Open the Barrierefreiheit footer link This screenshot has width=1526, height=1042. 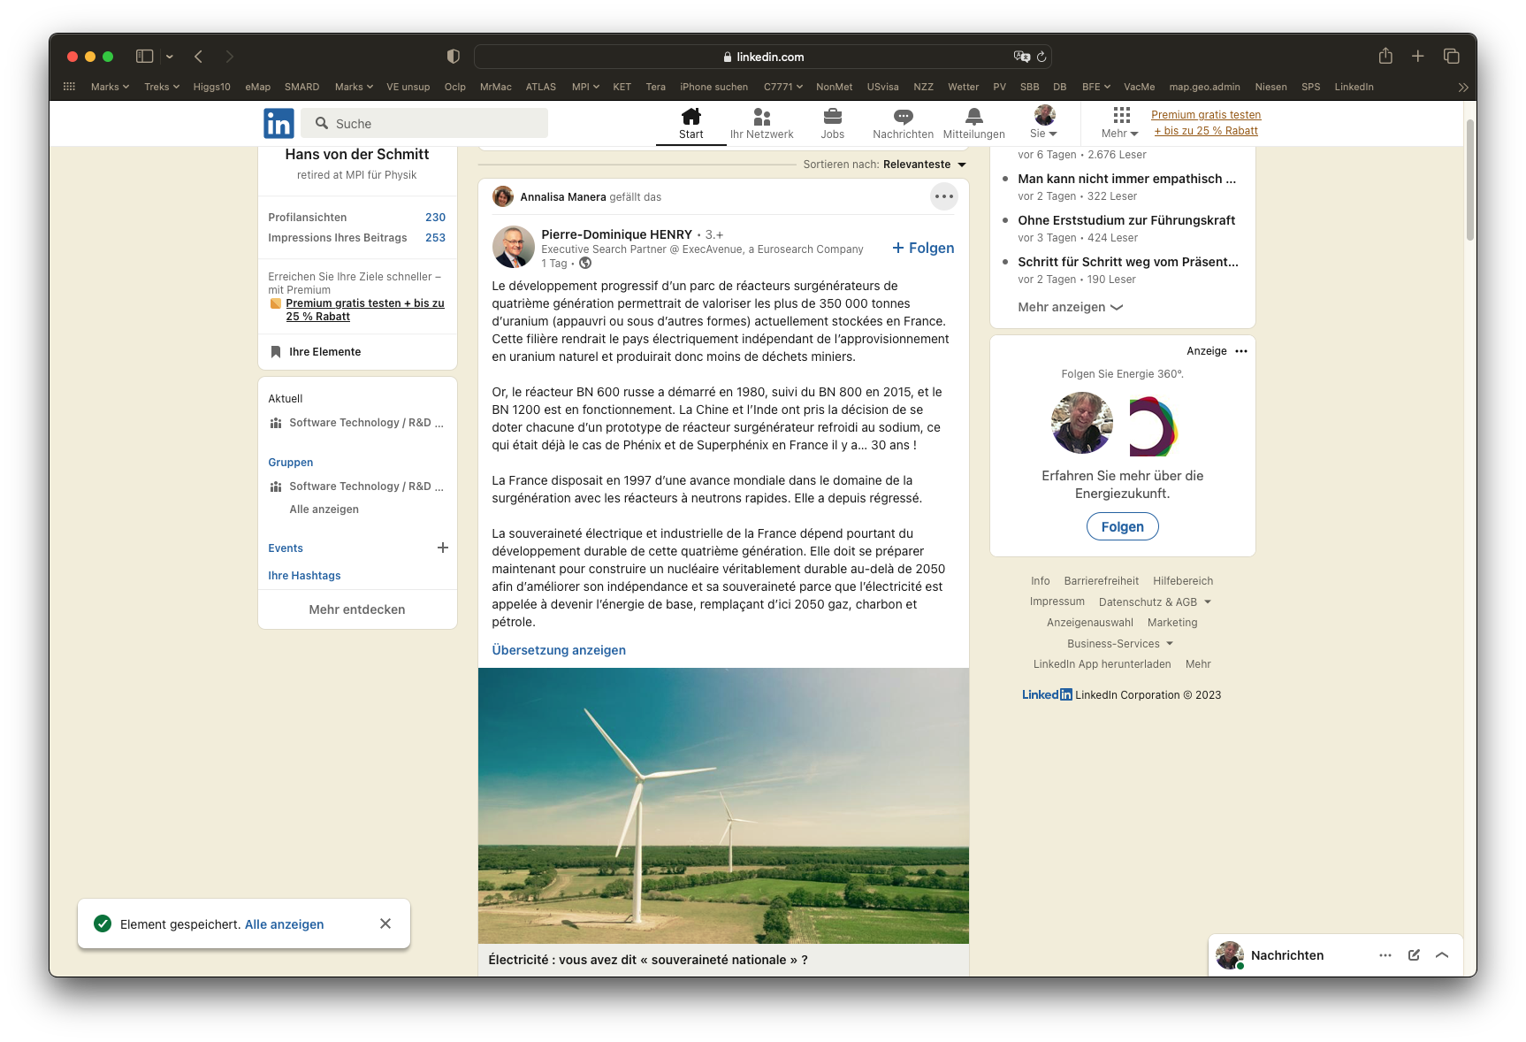click(x=1102, y=581)
